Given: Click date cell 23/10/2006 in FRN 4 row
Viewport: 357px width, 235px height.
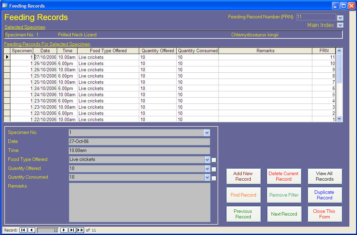Looking at the screenshot, I should click(x=45, y=101).
